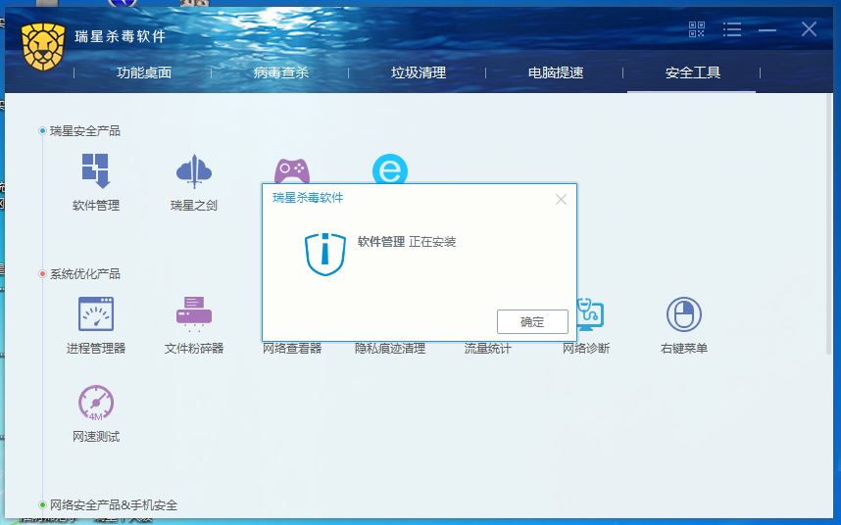Image resolution: width=841 pixels, height=525 pixels.
Task: Open 右键菜单 right-click menu tool
Action: pyautogui.click(x=684, y=314)
